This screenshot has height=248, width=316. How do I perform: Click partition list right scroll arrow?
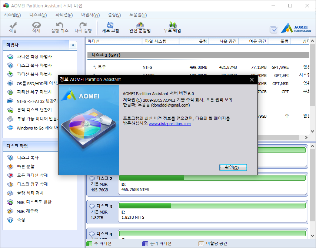306,137
